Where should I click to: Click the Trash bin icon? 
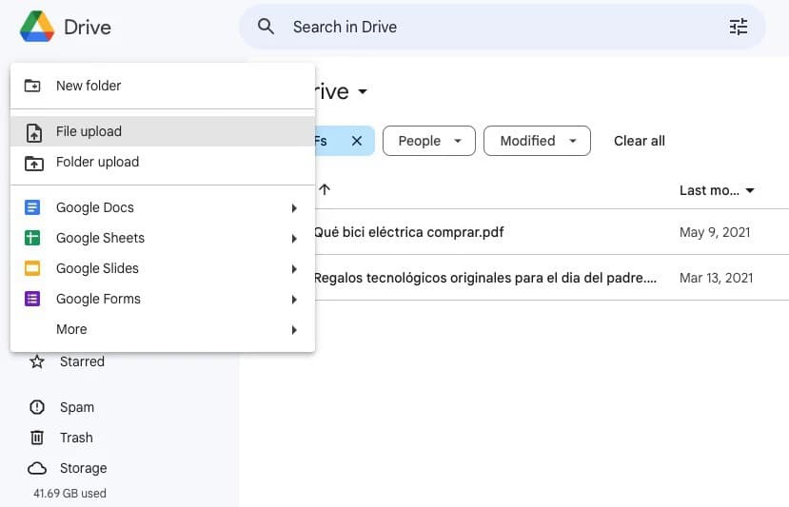coord(37,438)
